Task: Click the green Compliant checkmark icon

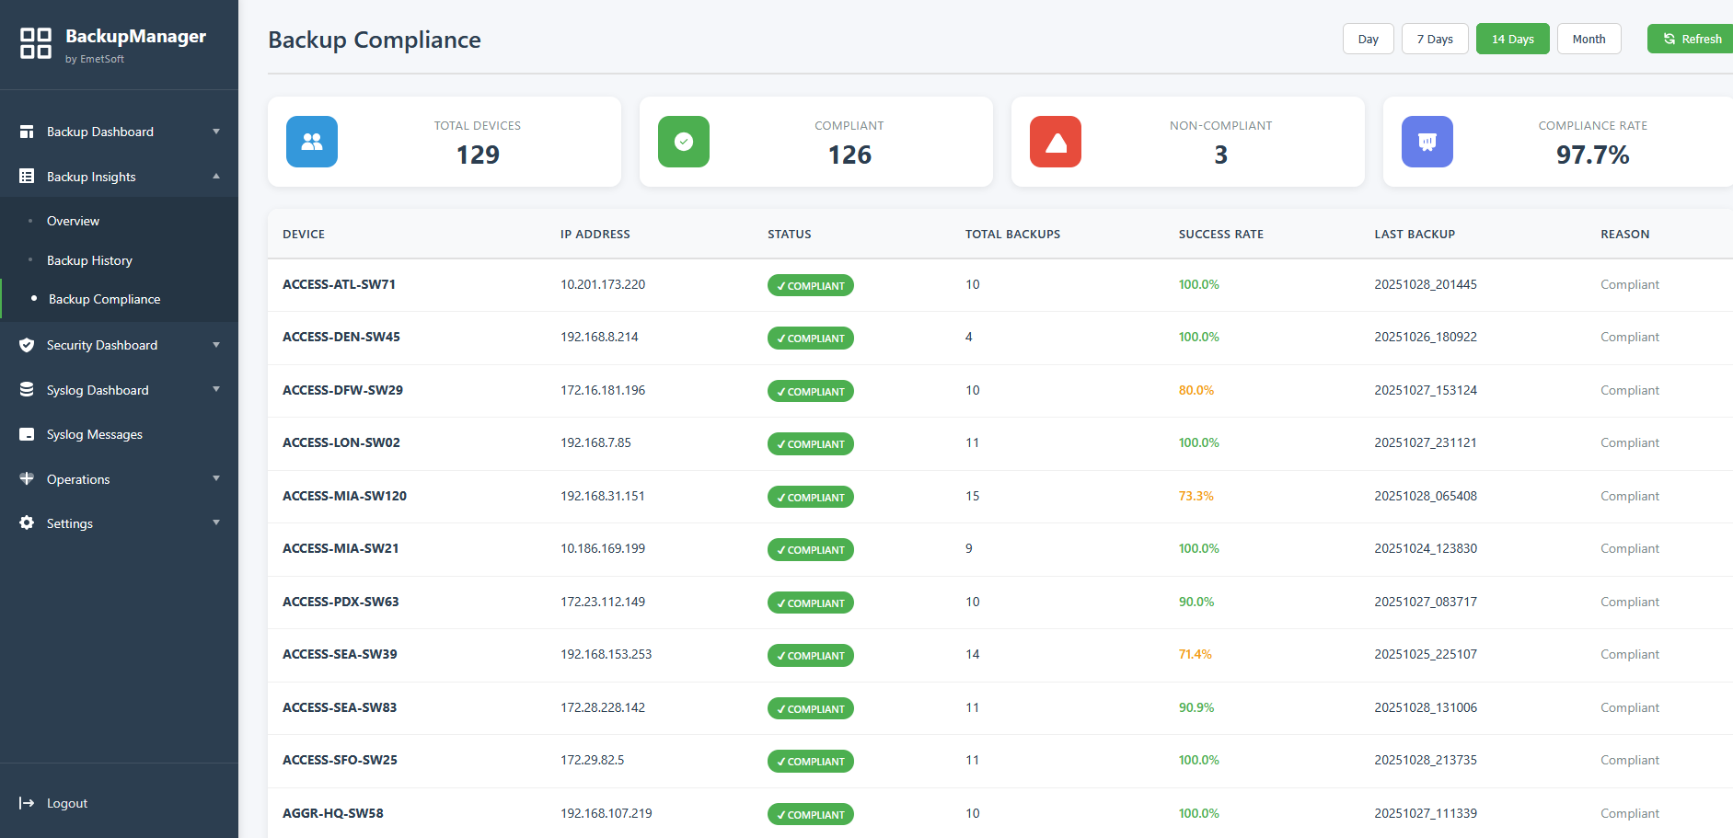Action: coord(683,142)
